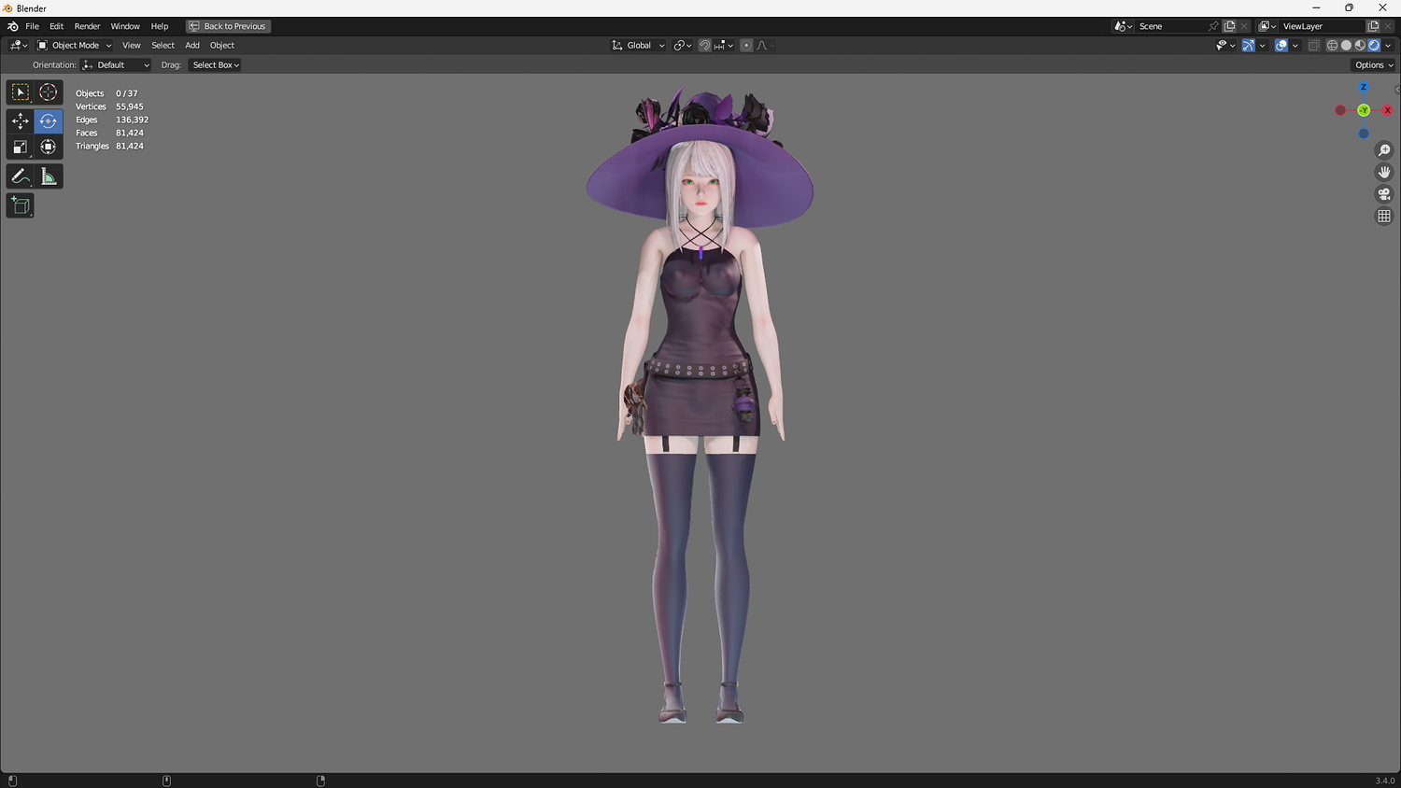This screenshot has height=788, width=1401.
Task: Switch to Material Preview shading
Action: coord(1360,45)
